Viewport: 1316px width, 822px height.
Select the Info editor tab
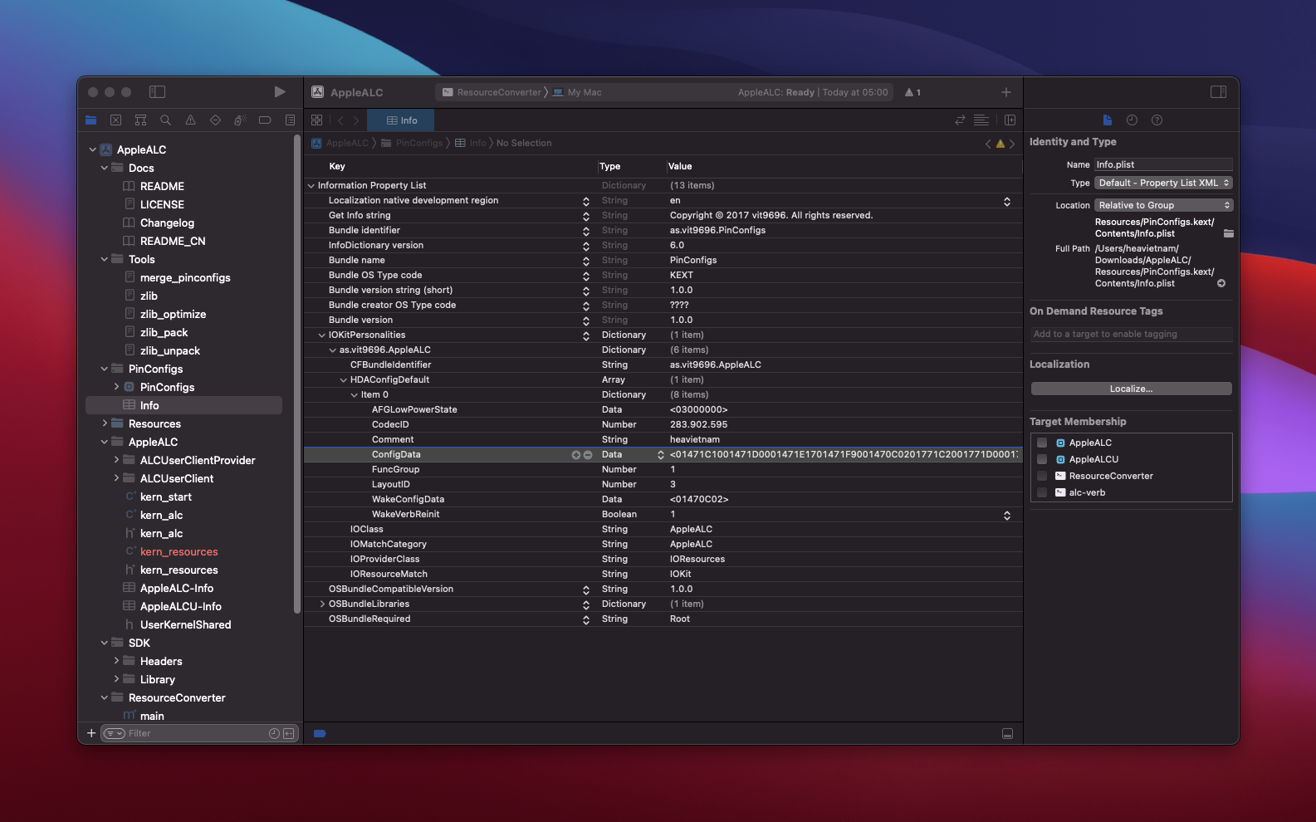(x=401, y=120)
